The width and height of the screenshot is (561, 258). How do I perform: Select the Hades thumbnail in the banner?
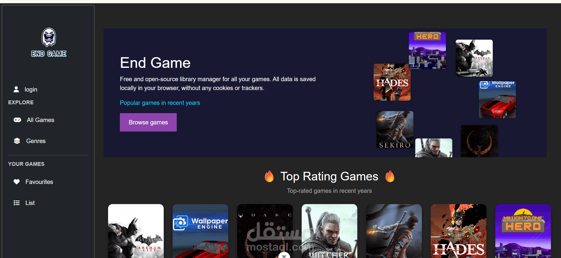click(392, 82)
